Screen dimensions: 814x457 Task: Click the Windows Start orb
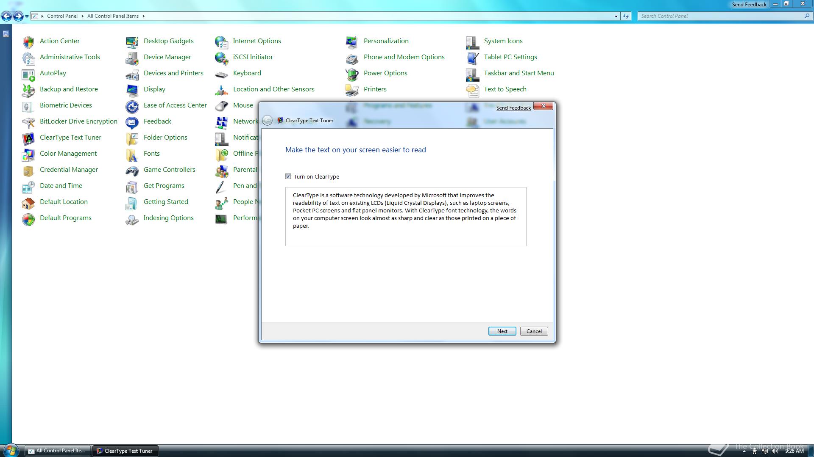click(x=11, y=450)
